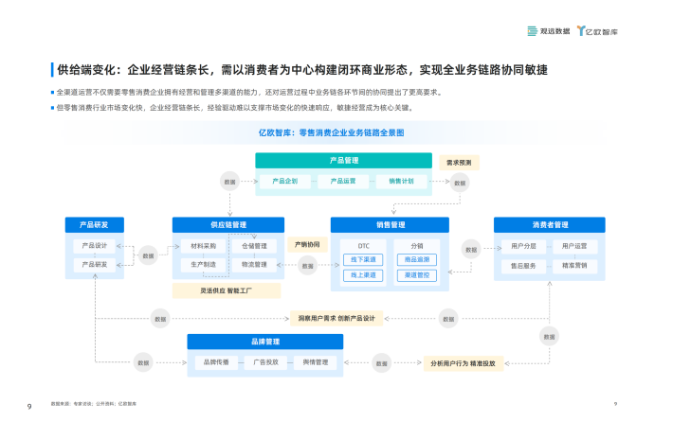Click the 观远数据 logo
This screenshot has height=439, width=673.
click(549, 31)
